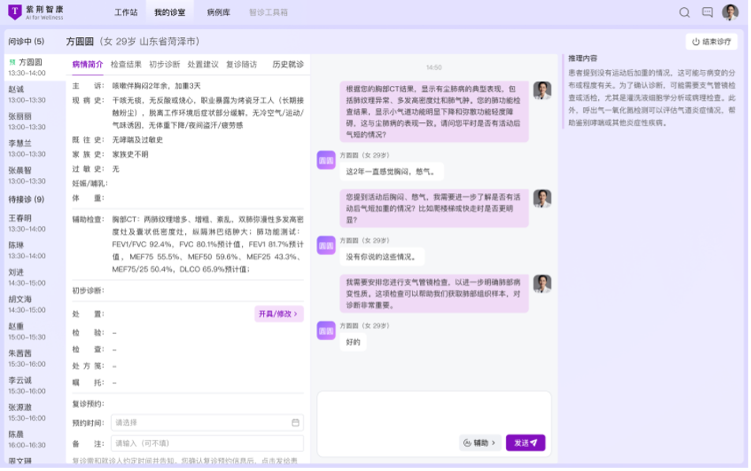Image resolution: width=751 pixels, height=471 pixels.
Task: Click the calendar icon in 预约时间 field
Action: (295, 423)
